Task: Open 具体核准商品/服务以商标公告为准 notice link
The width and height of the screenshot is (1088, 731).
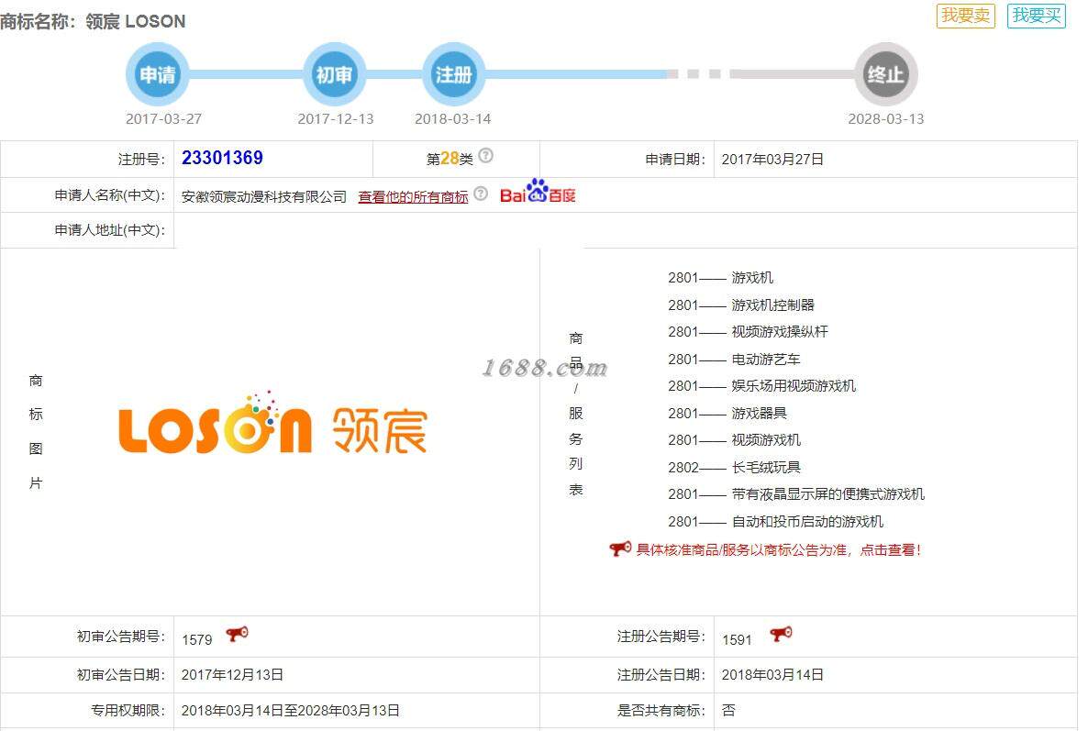Action: 779,550
